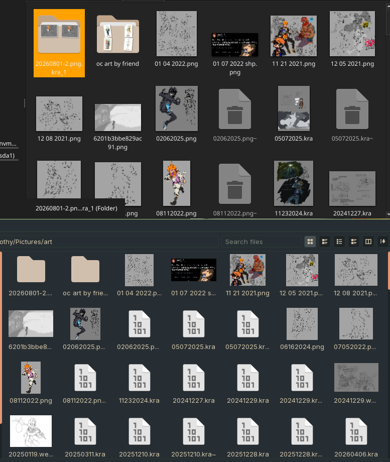Select 'oc art by frie...' folder in lower window
The height and width of the screenshot is (462, 390).
(x=85, y=269)
